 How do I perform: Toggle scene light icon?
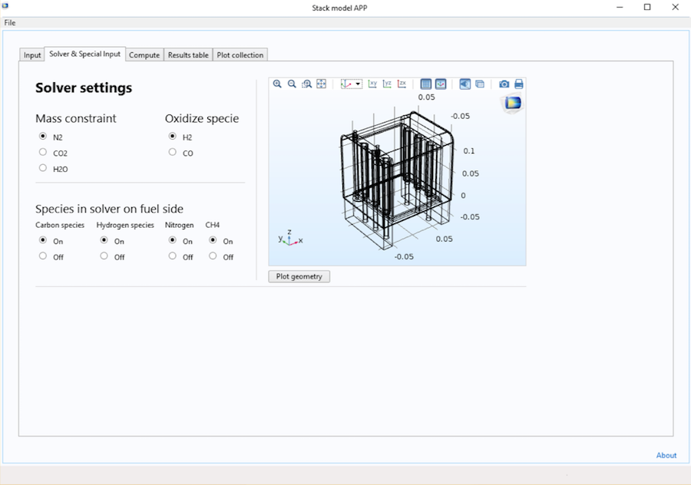click(x=465, y=84)
